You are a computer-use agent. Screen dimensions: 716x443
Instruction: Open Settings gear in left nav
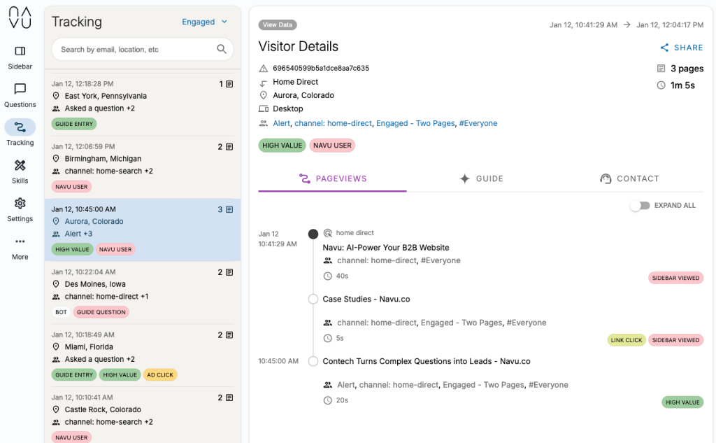coord(20,204)
